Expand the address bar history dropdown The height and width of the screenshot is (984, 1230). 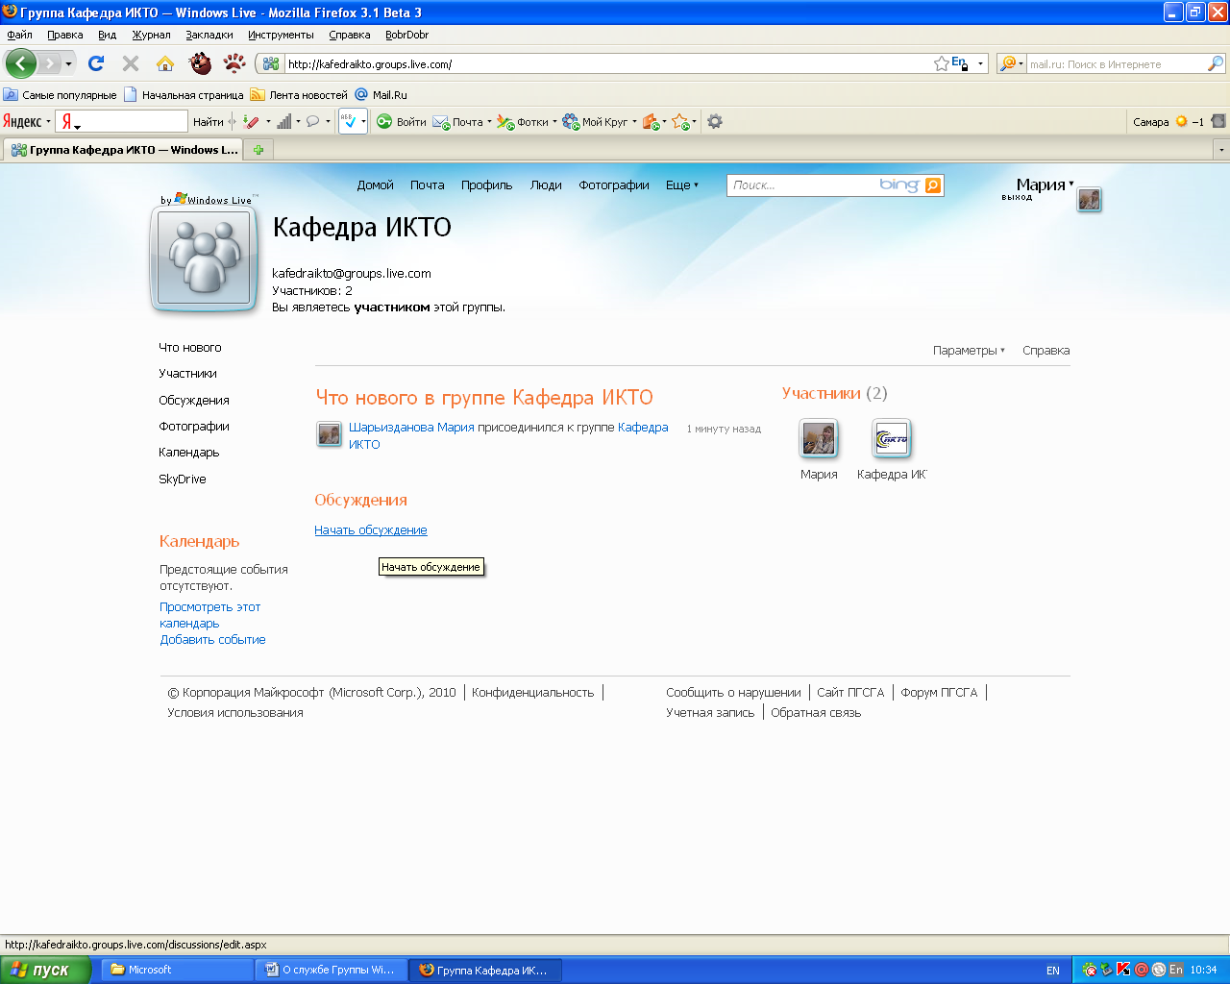click(980, 63)
